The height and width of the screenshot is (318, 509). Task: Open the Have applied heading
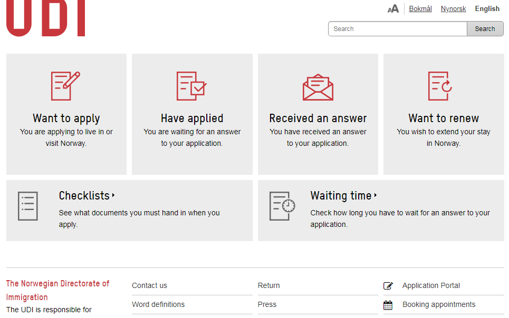pyautogui.click(x=192, y=118)
